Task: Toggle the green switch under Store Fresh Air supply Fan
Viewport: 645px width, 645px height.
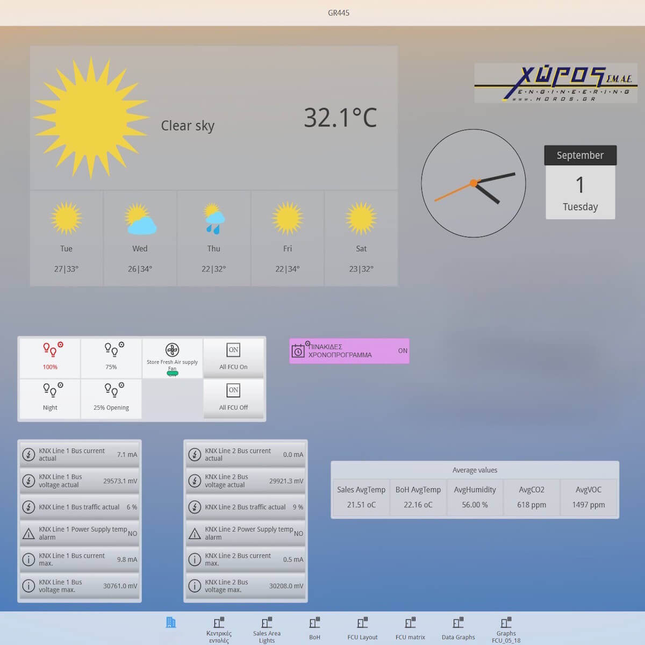Action: [173, 373]
